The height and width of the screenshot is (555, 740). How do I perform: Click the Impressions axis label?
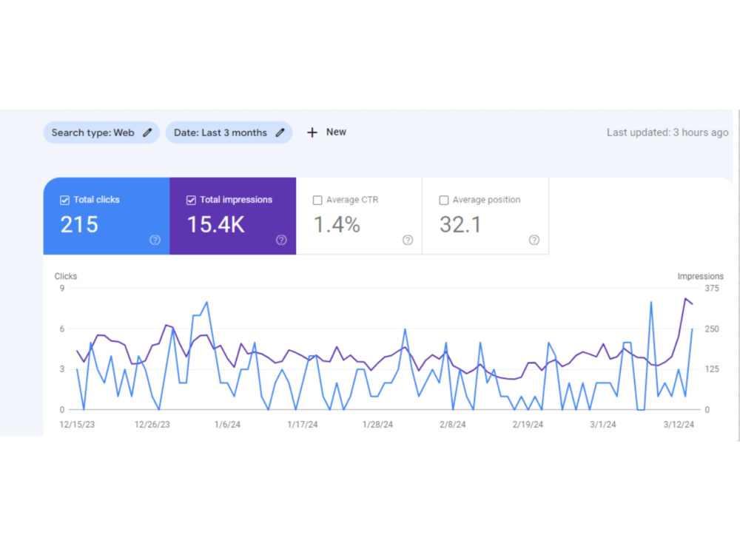coord(700,276)
